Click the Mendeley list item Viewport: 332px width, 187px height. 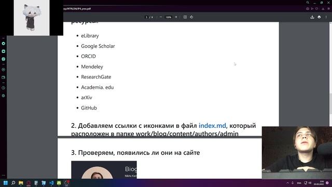(92, 66)
